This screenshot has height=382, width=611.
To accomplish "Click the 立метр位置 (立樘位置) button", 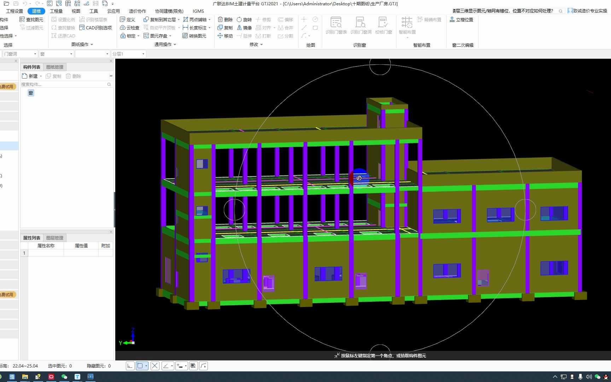I will (462, 19).
